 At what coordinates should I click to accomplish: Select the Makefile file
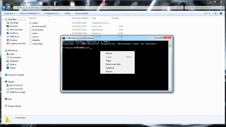point(36,40)
